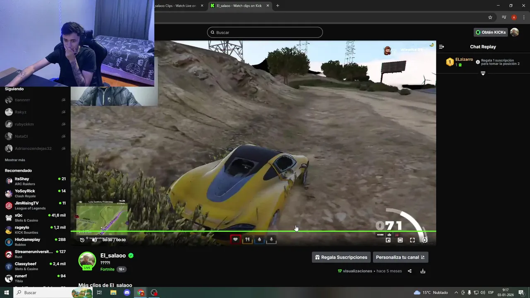
Task: Open the El_salaoo channel name link
Action: click(113, 256)
